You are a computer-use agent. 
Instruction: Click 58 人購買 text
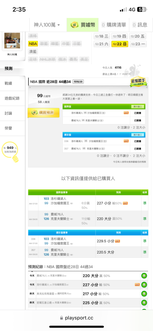[x=44, y=102]
